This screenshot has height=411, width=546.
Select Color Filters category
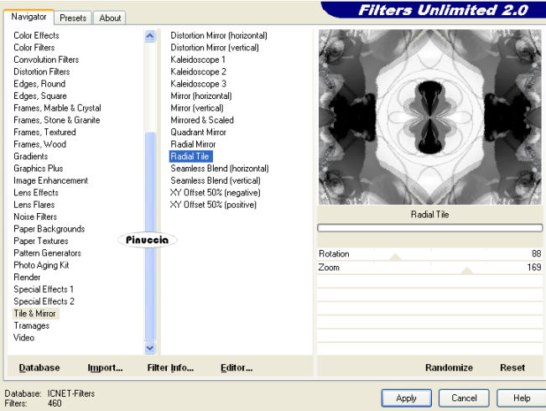pos(34,47)
